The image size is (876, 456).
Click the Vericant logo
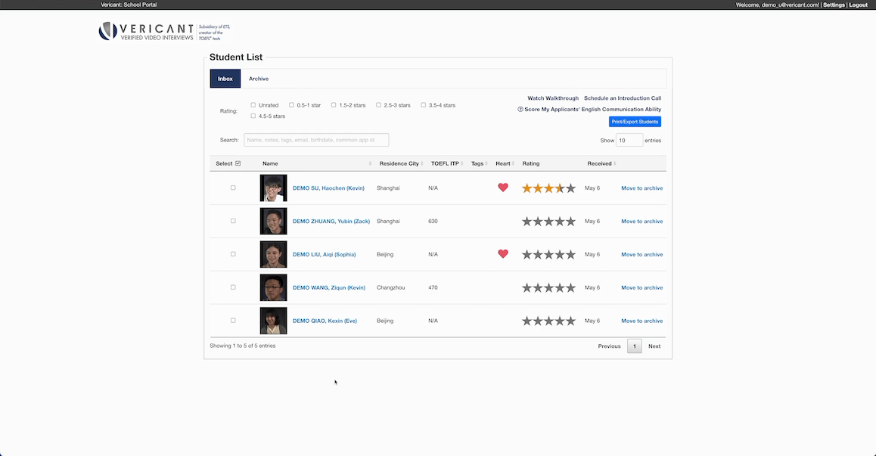(146, 31)
